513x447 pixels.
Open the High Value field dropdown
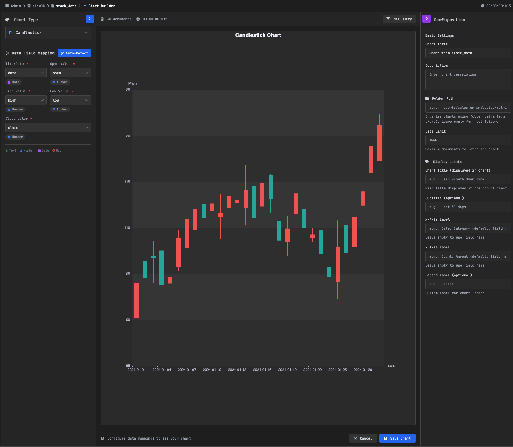26,100
